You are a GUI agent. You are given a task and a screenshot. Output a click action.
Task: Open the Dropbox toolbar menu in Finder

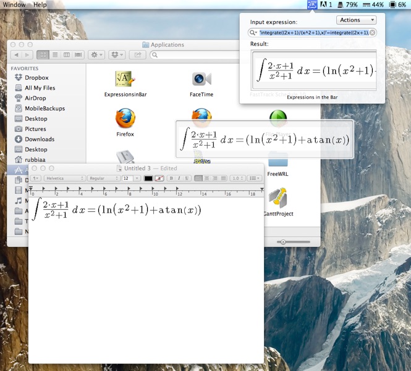tap(117, 55)
